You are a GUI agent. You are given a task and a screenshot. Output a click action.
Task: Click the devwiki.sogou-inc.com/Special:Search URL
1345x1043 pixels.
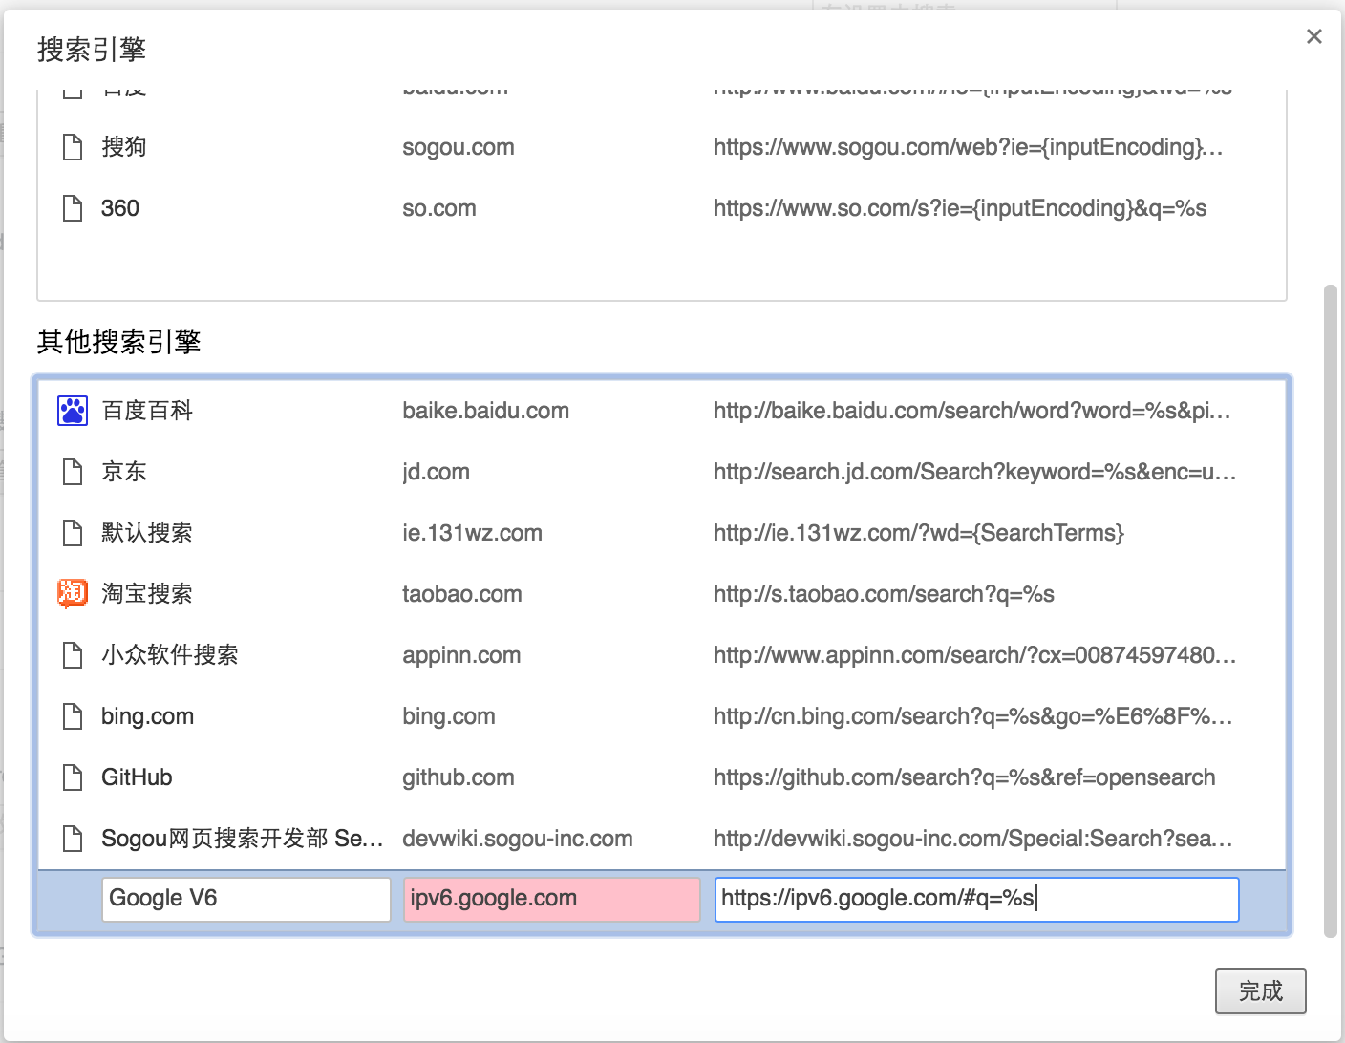click(973, 839)
